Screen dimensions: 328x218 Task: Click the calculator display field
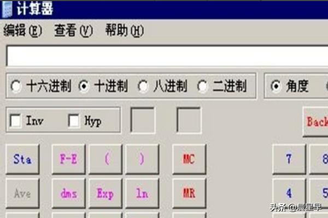(167, 56)
